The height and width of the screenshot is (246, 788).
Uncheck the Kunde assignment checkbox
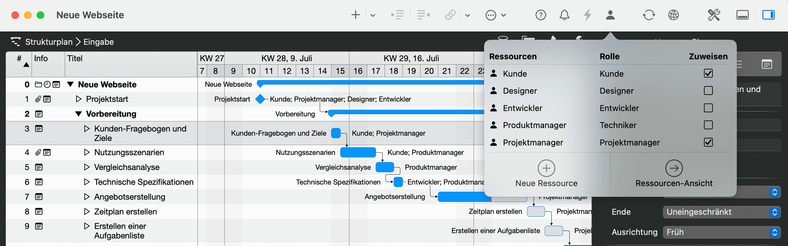tap(708, 73)
